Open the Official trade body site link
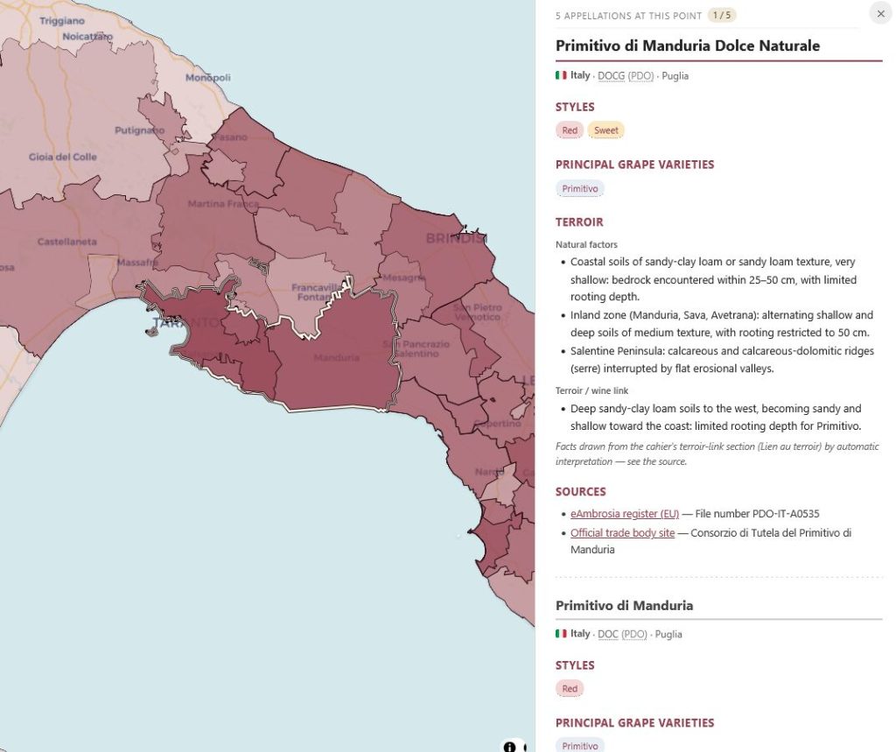 (x=622, y=533)
